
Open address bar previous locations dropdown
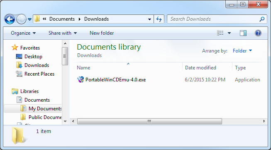click(x=150, y=19)
